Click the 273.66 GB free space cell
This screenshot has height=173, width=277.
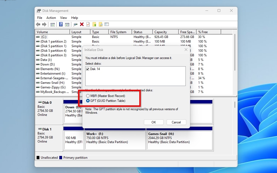click(x=187, y=37)
